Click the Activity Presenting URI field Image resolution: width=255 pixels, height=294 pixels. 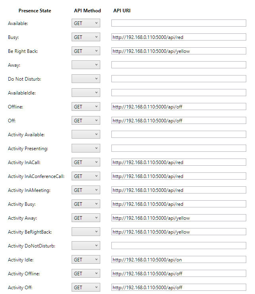click(179, 148)
